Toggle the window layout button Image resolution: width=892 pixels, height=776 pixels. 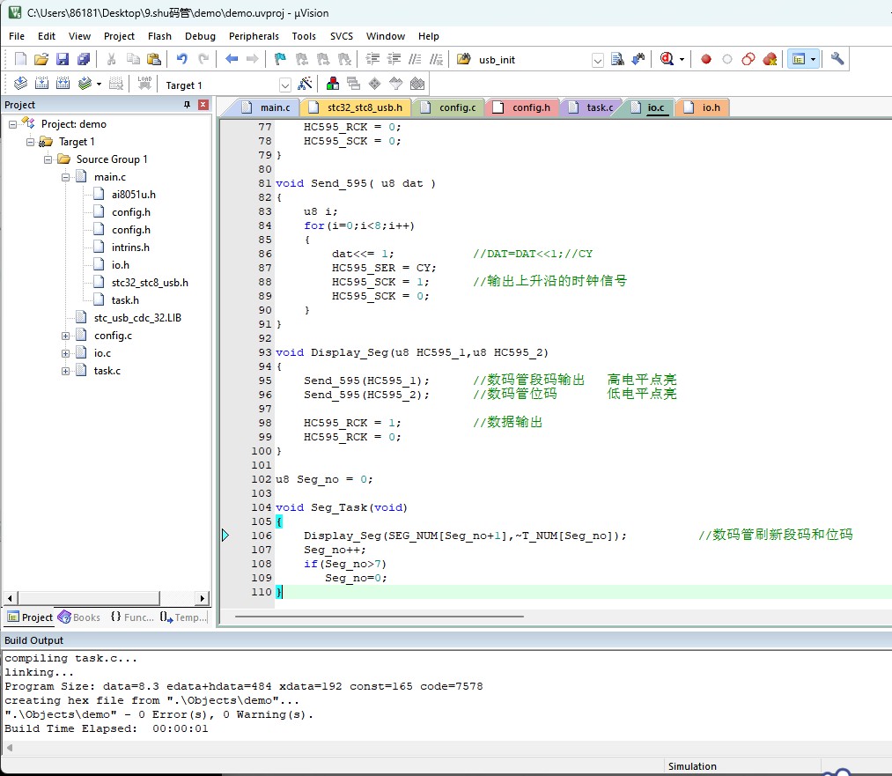click(x=799, y=59)
